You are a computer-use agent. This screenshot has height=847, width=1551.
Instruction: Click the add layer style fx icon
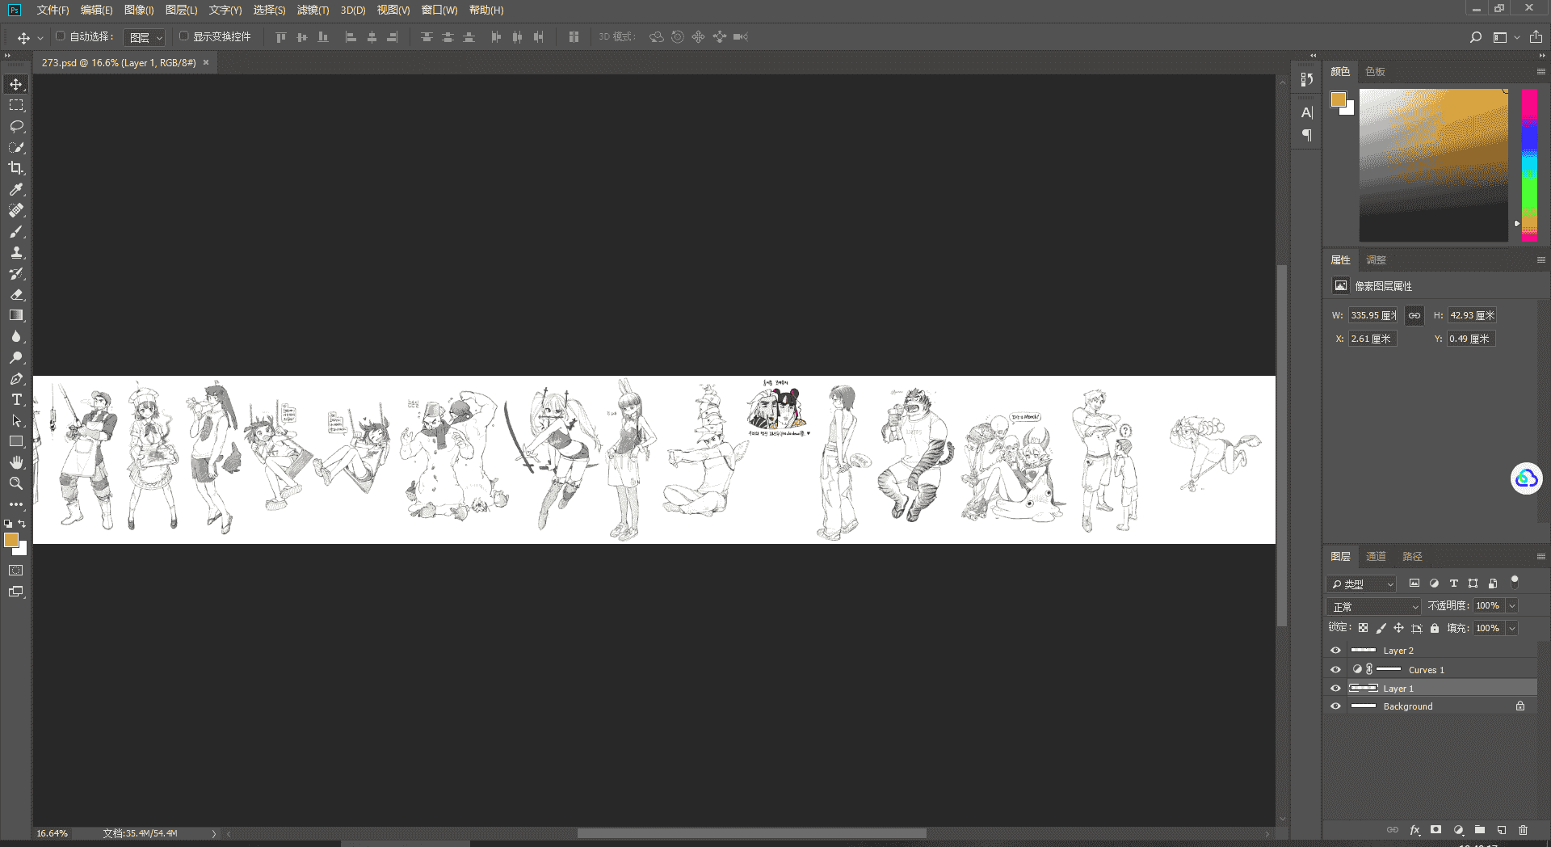coord(1414,830)
